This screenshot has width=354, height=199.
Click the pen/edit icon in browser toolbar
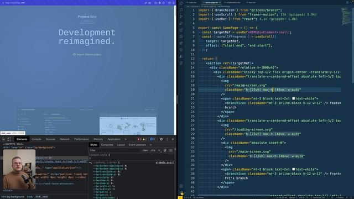coord(146,3)
